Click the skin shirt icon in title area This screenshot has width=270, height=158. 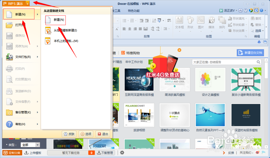246,11
